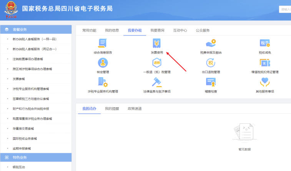
Task: Open 逾期申报套餐
Action: [22, 149]
